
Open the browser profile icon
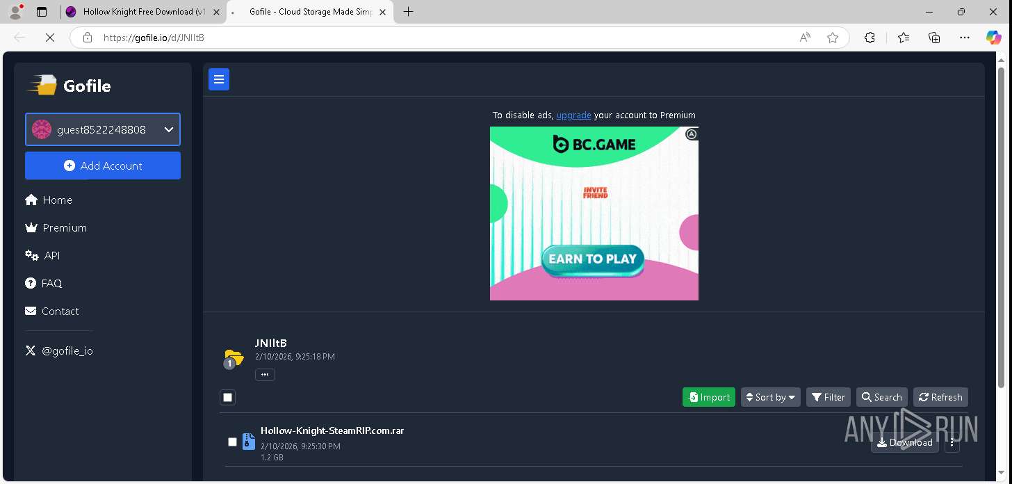coord(15,12)
